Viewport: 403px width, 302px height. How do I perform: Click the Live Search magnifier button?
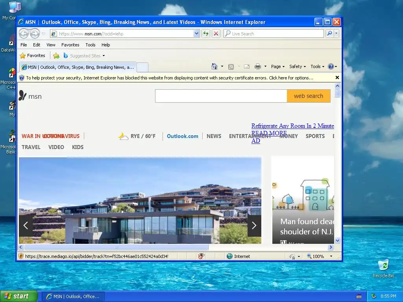tap(329, 34)
